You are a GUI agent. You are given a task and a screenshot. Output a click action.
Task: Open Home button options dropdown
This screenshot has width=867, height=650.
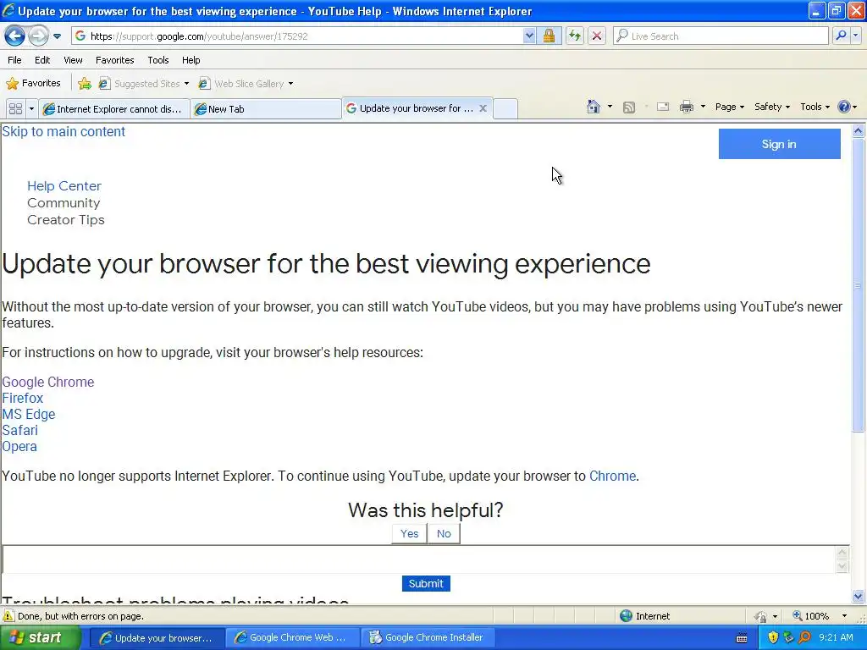coord(610,107)
